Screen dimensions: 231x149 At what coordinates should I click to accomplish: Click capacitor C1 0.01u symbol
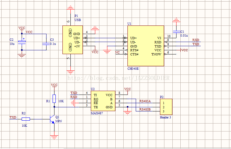[176, 32]
